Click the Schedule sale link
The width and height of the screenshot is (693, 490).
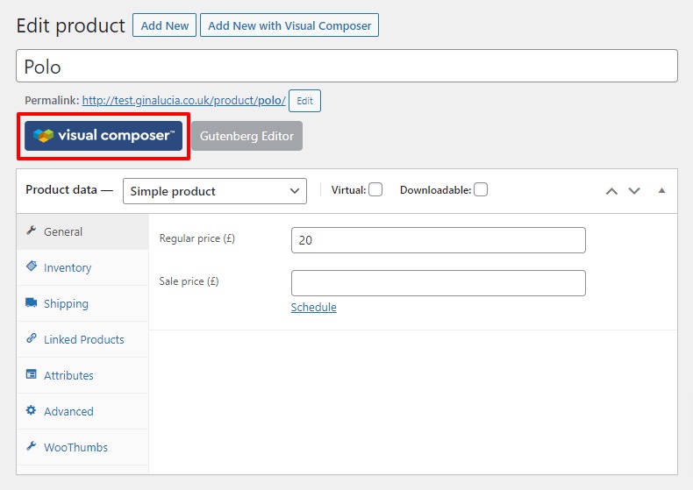tap(313, 308)
